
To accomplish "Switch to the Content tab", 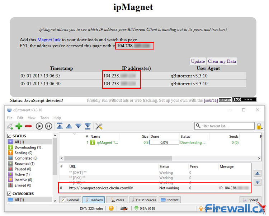I will point(170,200).
